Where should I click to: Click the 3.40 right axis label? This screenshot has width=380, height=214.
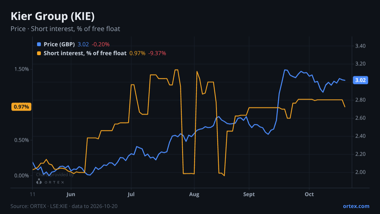tap(360, 46)
